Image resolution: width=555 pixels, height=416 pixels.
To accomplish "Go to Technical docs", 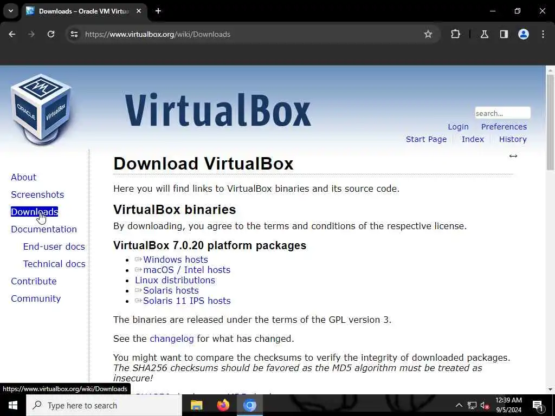I will point(54,264).
